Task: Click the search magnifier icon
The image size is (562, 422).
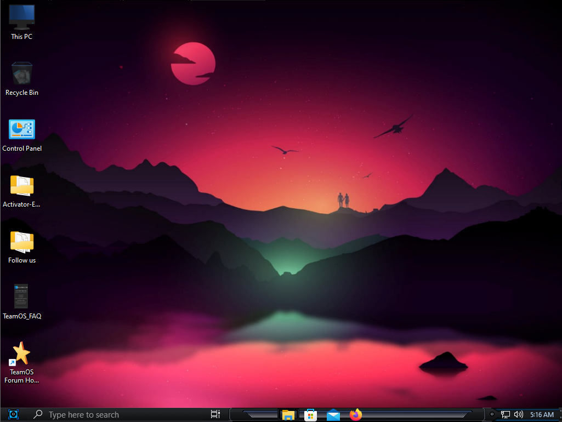Action: point(38,414)
